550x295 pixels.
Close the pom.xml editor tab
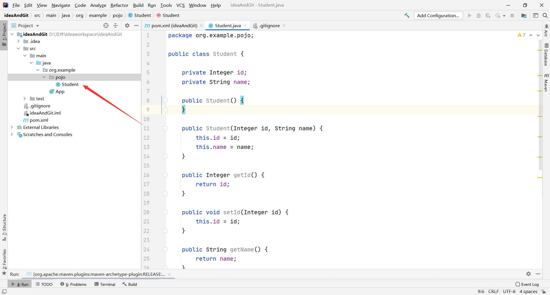pyautogui.click(x=201, y=25)
